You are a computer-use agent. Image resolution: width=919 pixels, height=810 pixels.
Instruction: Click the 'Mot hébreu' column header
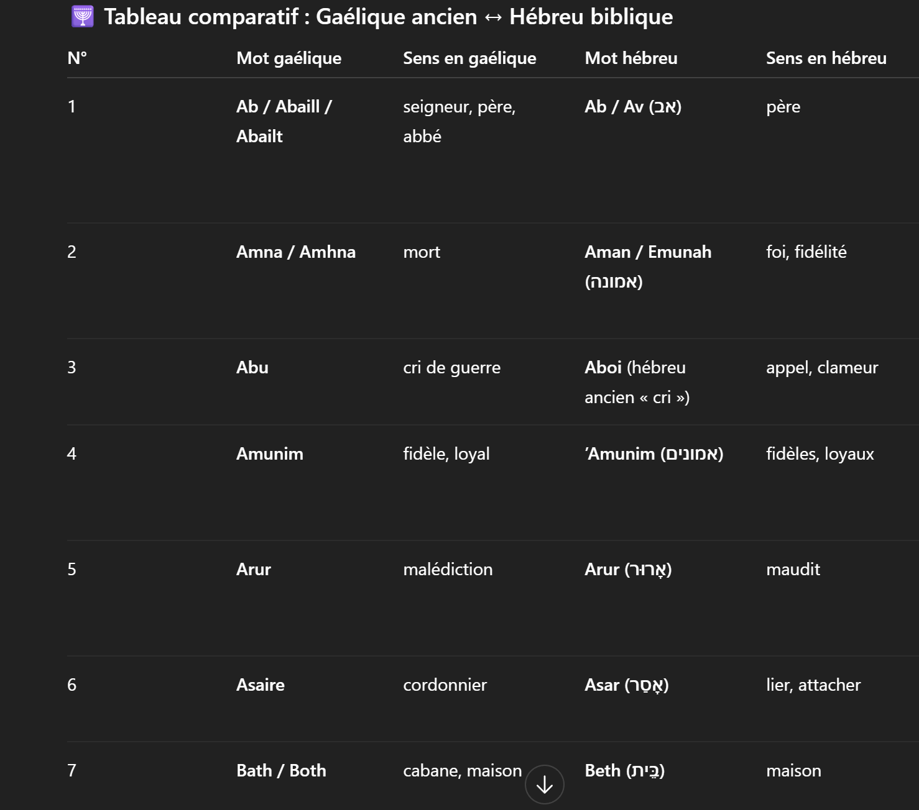click(630, 58)
